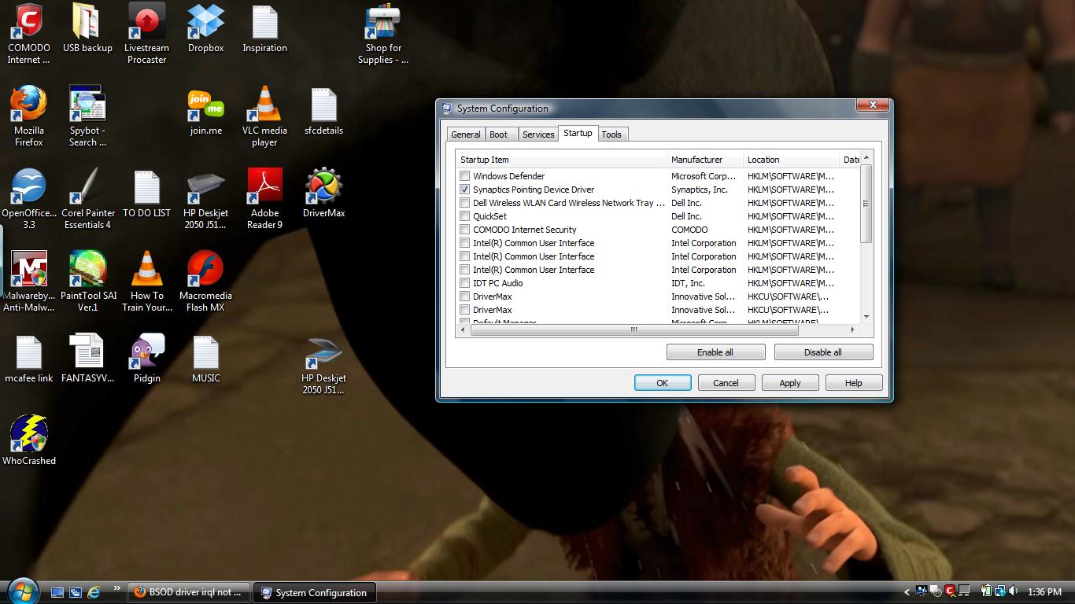1075x604 pixels.
Task: Open the Dropbox desktop shortcut
Action: point(205,29)
